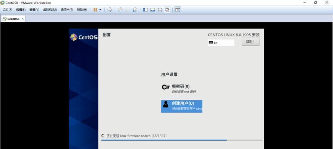
Task: Click the greyed-out revert snapshot icon
Action: coord(127,10)
